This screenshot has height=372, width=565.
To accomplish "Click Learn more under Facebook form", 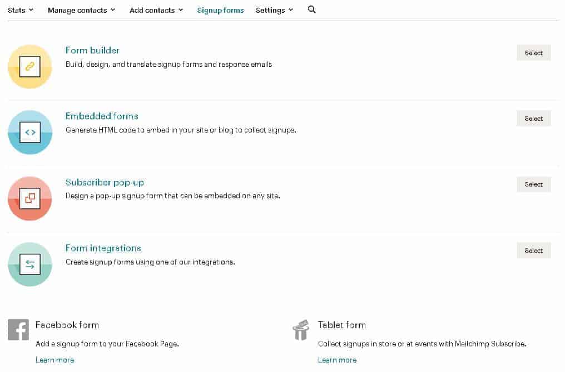I will pyautogui.click(x=54, y=360).
